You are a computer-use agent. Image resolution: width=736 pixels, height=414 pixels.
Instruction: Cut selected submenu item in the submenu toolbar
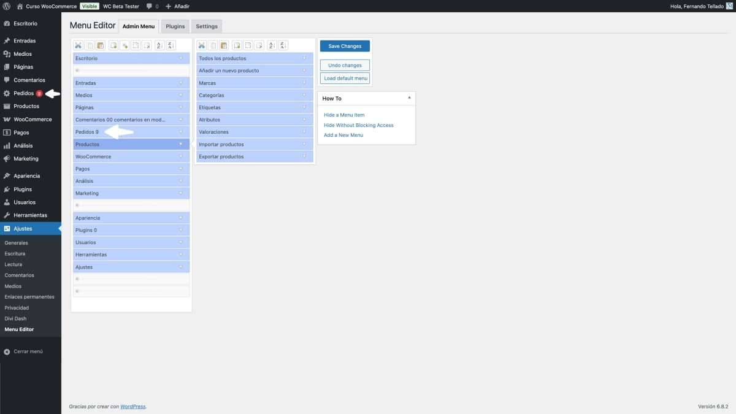(x=201, y=45)
